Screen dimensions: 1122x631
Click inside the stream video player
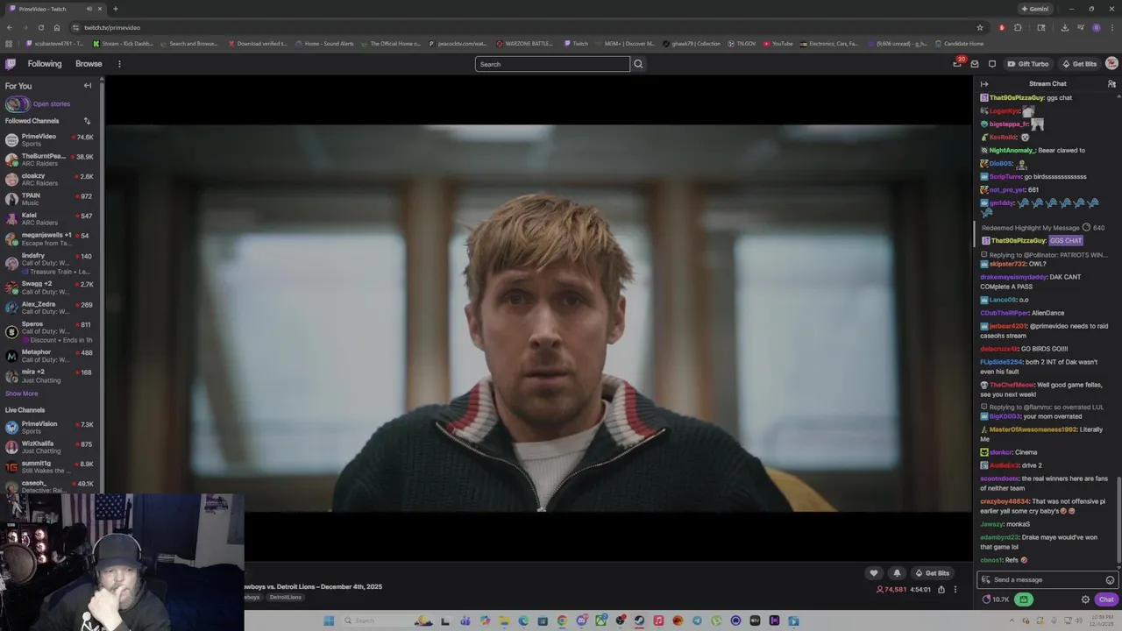coord(539,317)
